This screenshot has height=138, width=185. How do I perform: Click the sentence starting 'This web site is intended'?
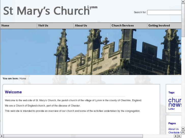coord(73,111)
